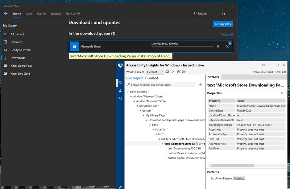Select button 'Cancel installation of M' tree row
This screenshot has height=189, width=290.
[186, 158]
